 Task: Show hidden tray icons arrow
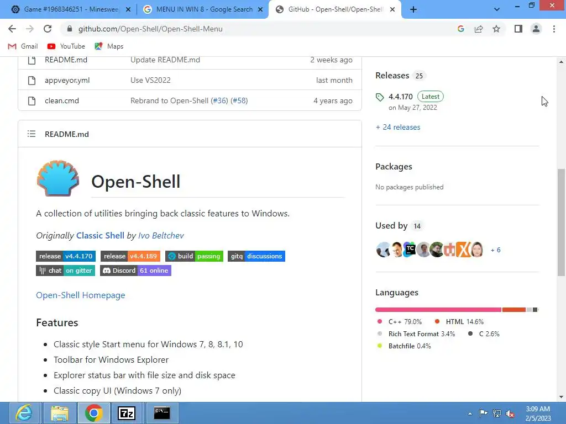(x=470, y=414)
